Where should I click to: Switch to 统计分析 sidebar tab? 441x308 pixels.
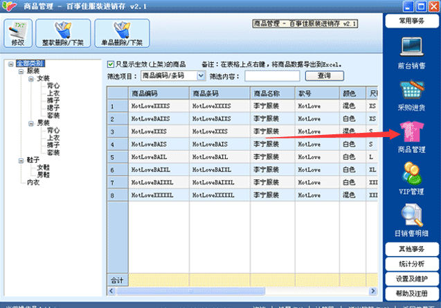click(x=412, y=264)
